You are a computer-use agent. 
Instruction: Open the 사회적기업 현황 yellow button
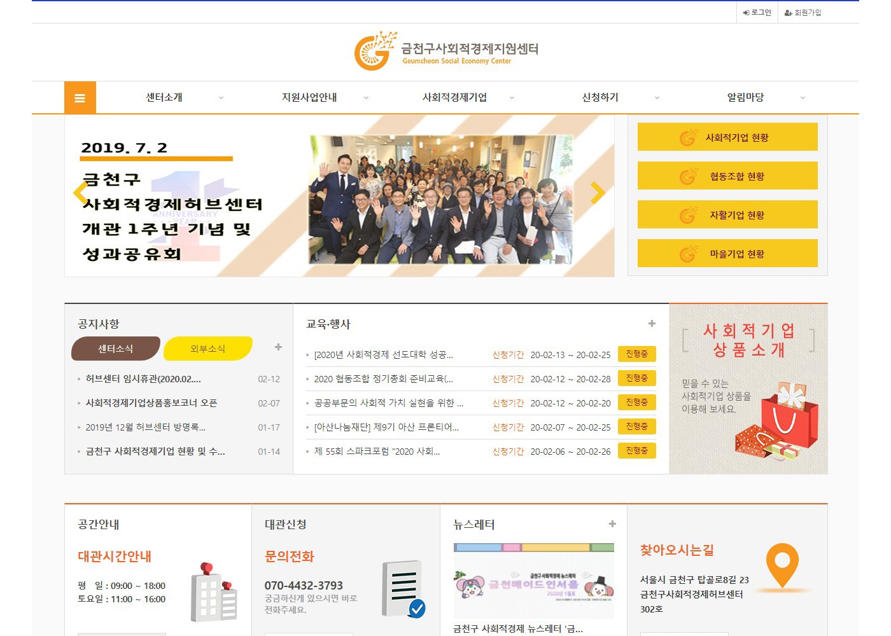tap(727, 137)
